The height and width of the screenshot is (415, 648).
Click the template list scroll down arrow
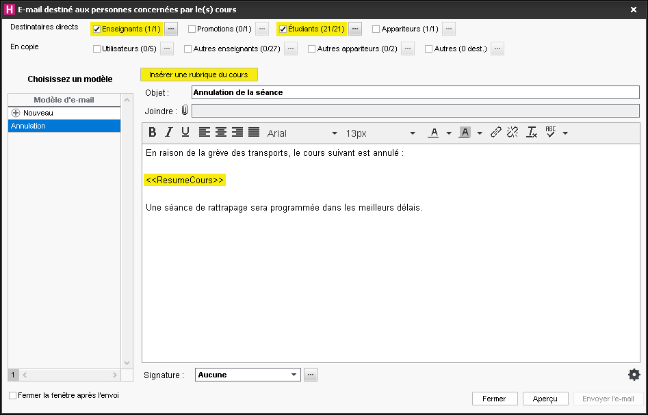tap(127, 362)
